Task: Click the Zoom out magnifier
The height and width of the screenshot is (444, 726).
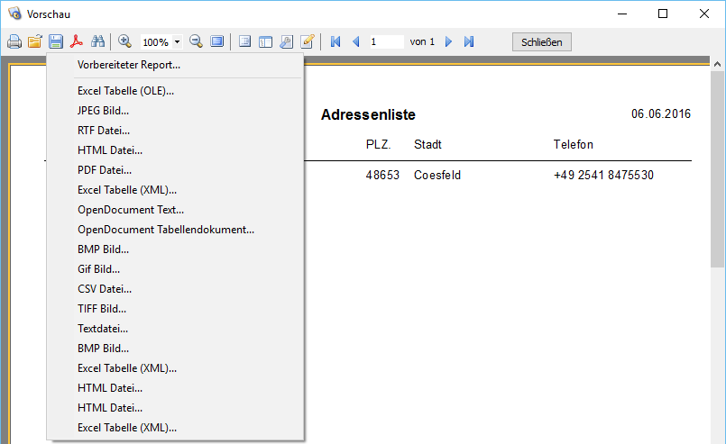Action: click(196, 42)
